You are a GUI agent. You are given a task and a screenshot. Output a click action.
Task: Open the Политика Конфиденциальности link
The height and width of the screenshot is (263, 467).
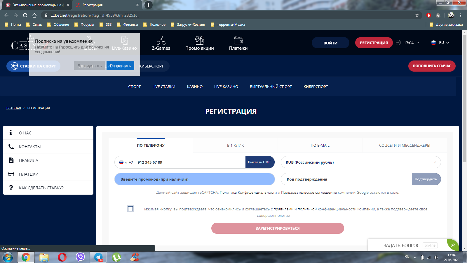click(248, 193)
